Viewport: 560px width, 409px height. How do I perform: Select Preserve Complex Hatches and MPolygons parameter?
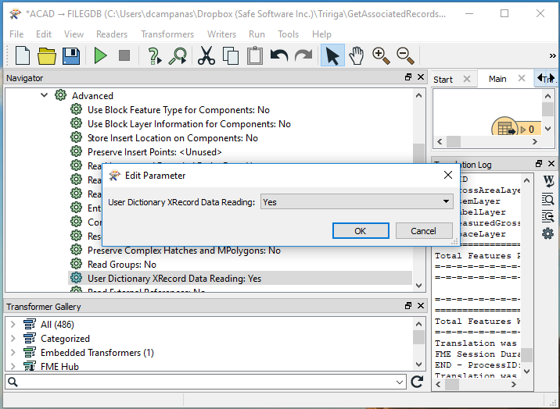(x=184, y=251)
